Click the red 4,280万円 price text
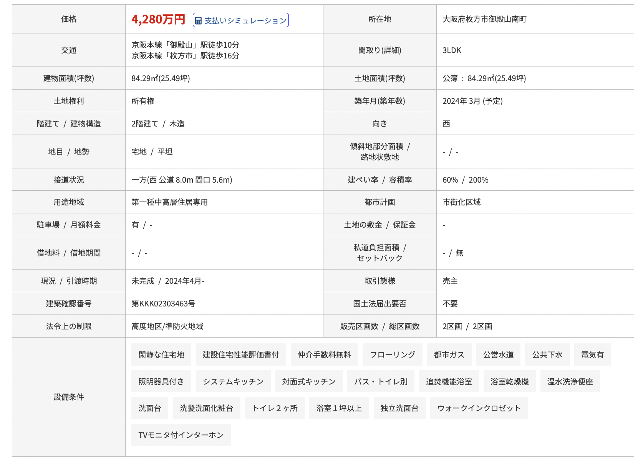Viewport: 643px width, 466px height. (158, 19)
